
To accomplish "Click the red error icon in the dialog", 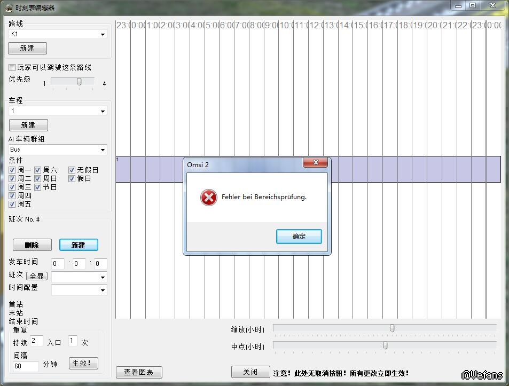I will pos(208,197).
